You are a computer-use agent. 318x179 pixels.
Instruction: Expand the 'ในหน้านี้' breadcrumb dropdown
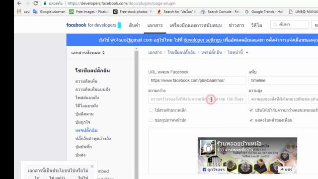[x=238, y=52]
